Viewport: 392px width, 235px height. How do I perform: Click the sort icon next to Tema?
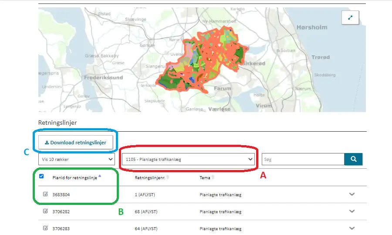coord(213,177)
